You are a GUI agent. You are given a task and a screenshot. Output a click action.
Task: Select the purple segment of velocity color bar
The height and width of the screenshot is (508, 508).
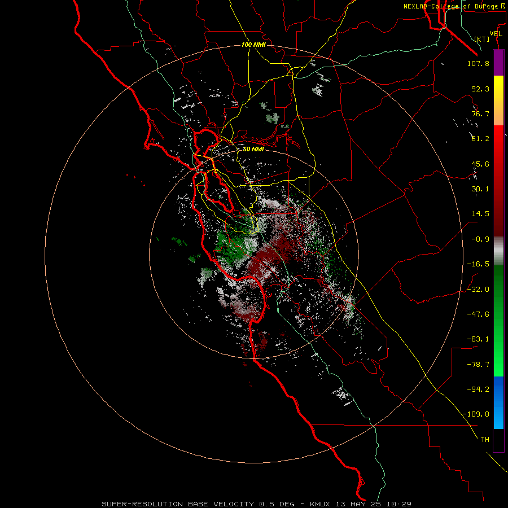coord(498,63)
